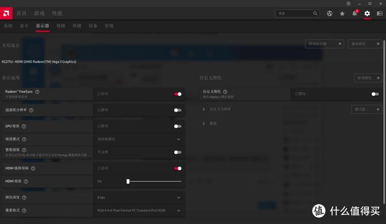The width and height of the screenshot is (386, 224).
Task: Click the search magnifier icon
Action: click(315, 13)
